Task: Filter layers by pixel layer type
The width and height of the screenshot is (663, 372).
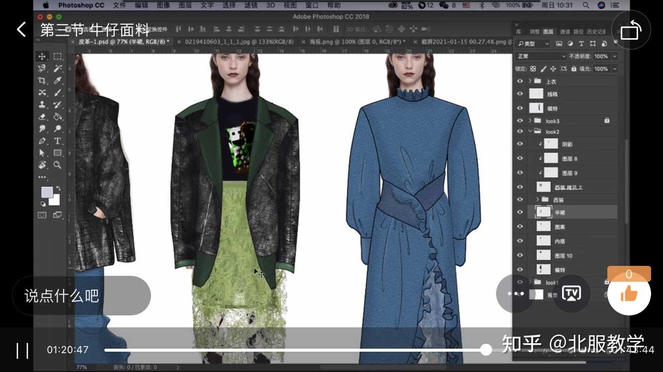Action: [x=559, y=44]
